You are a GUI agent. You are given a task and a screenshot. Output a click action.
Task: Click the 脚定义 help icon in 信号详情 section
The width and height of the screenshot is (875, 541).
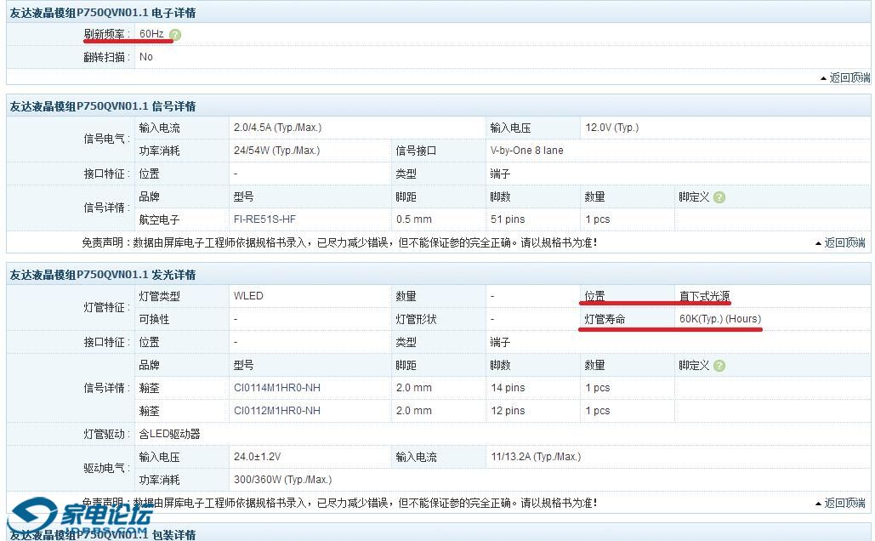[x=719, y=197]
